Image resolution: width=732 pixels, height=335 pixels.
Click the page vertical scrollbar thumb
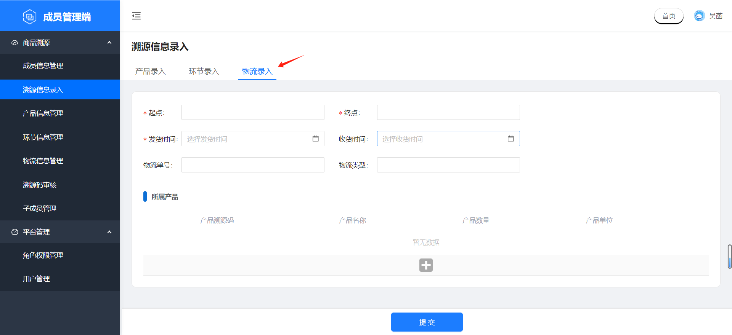coord(729,257)
